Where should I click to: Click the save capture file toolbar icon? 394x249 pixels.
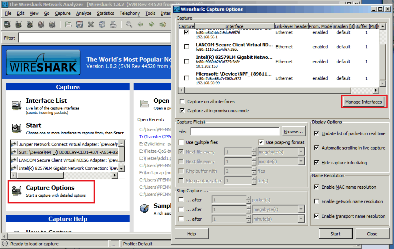click(x=80, y=24)
